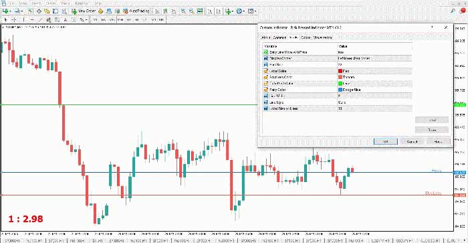Switch to the Common tab

pyautogui.click(x=279, y=37)
